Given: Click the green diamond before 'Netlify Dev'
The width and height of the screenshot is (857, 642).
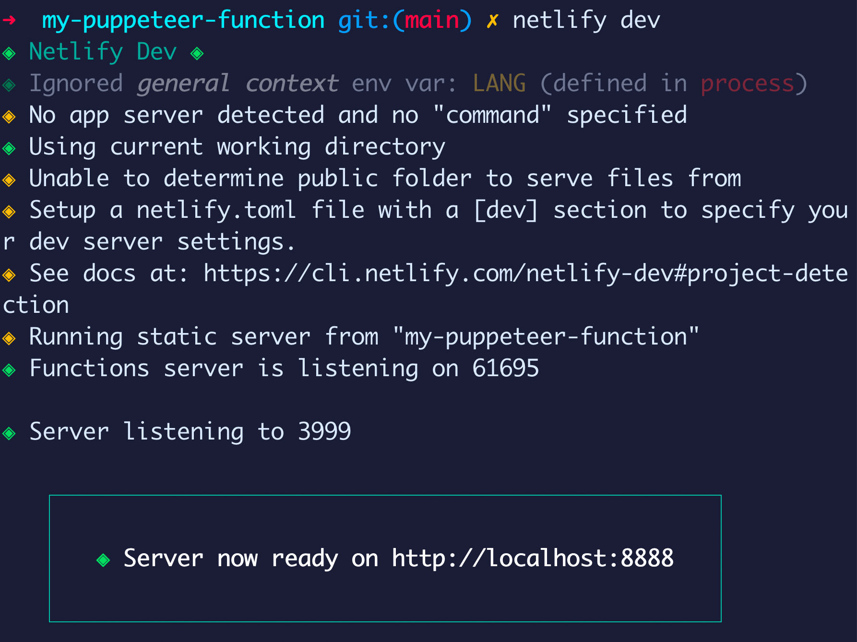Looking at the screenshot, I should coord(9,53).
